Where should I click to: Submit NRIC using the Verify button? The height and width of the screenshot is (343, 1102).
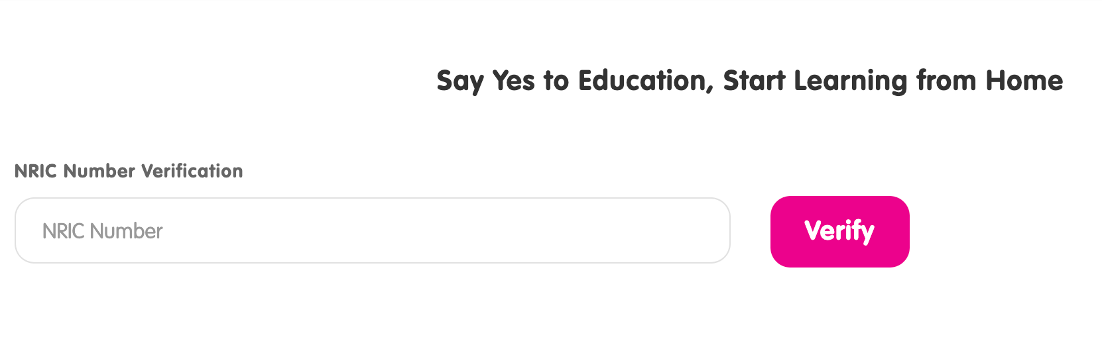(839, 231)
